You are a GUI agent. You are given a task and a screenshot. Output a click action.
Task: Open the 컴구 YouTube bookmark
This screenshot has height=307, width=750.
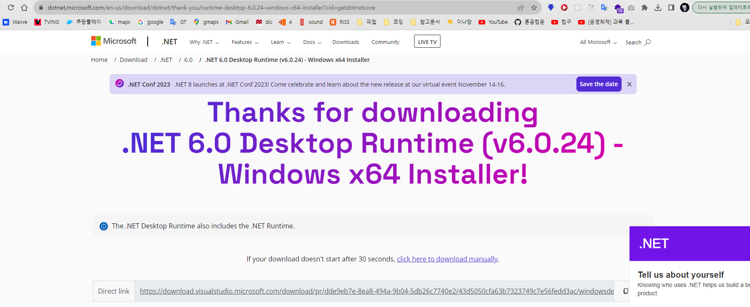click(561, 22)
